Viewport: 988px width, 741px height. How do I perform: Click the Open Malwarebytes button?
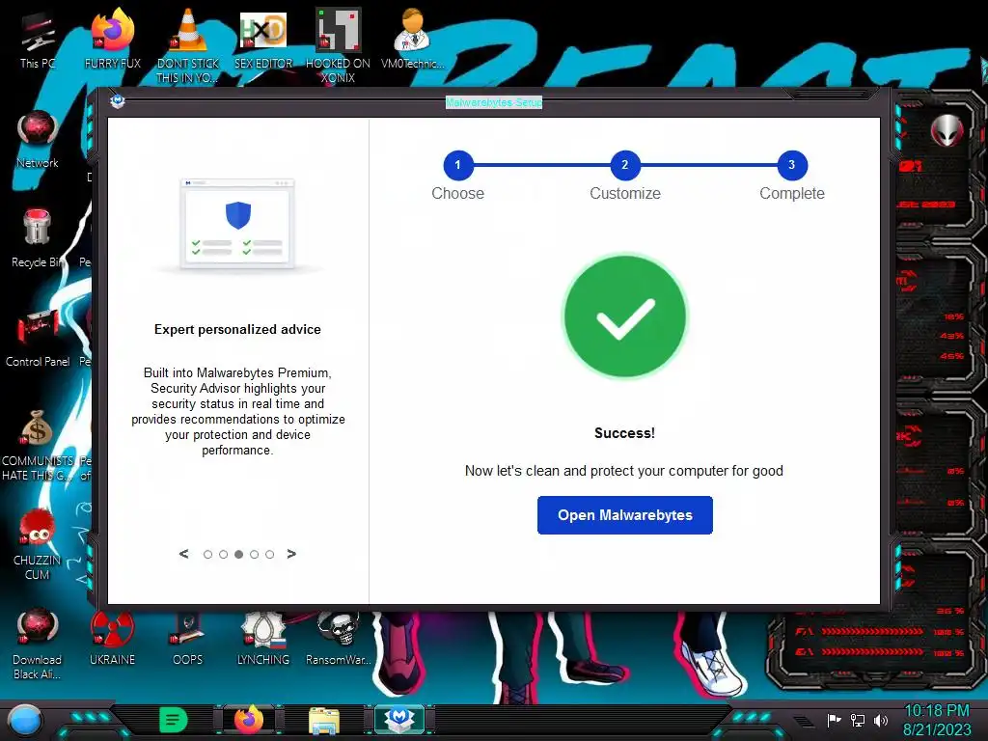point(624,515)
